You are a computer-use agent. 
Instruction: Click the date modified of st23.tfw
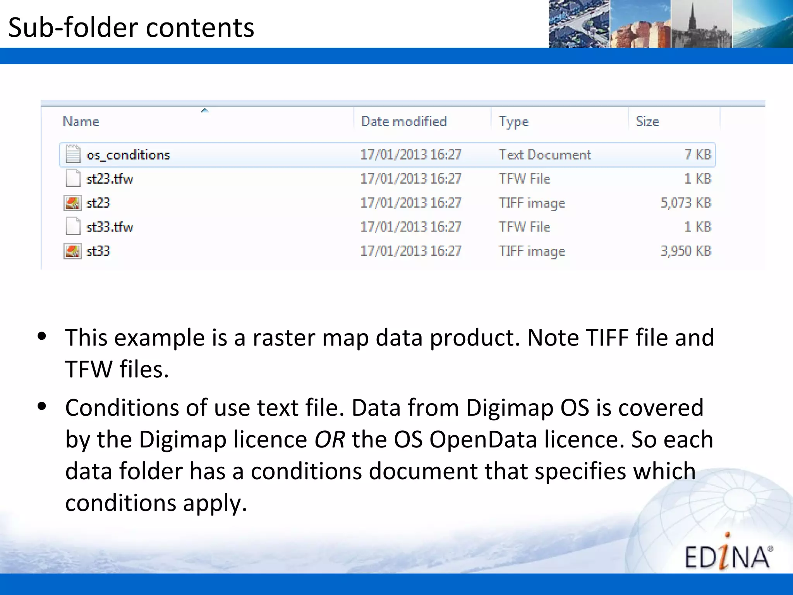click(x=411, y=179)
